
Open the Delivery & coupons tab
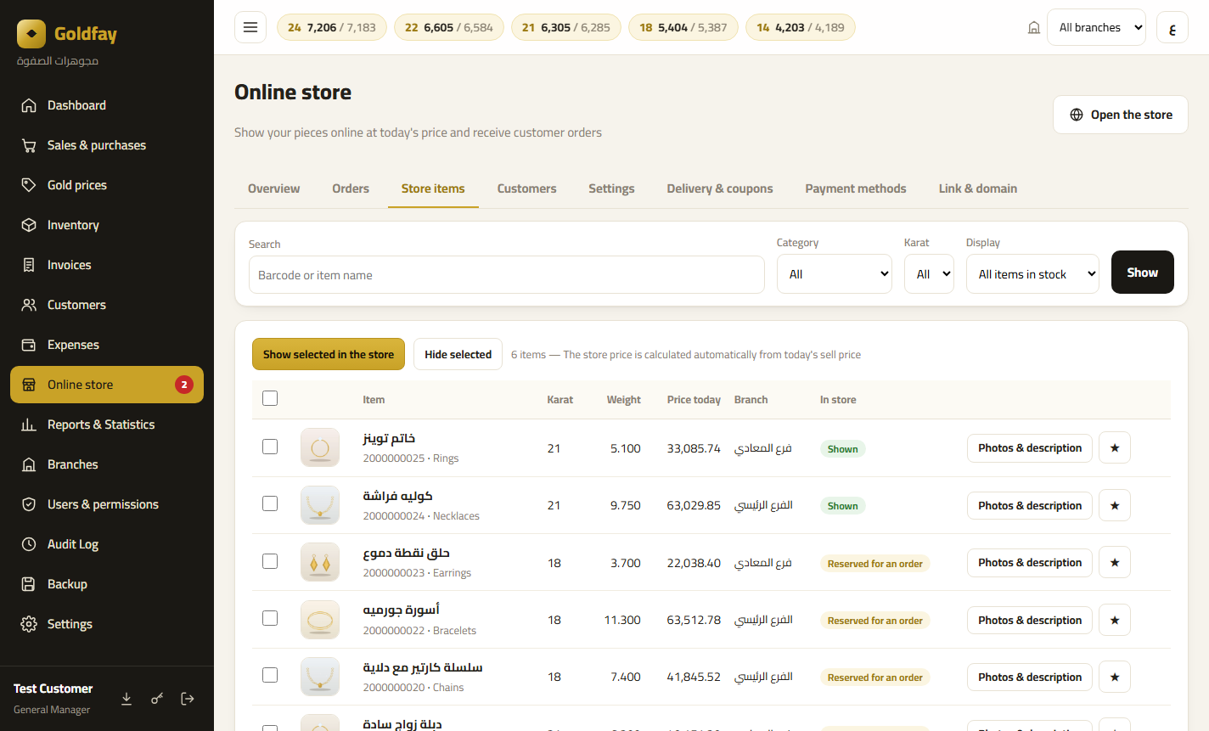pyautogui.click(x=720, y=188)
